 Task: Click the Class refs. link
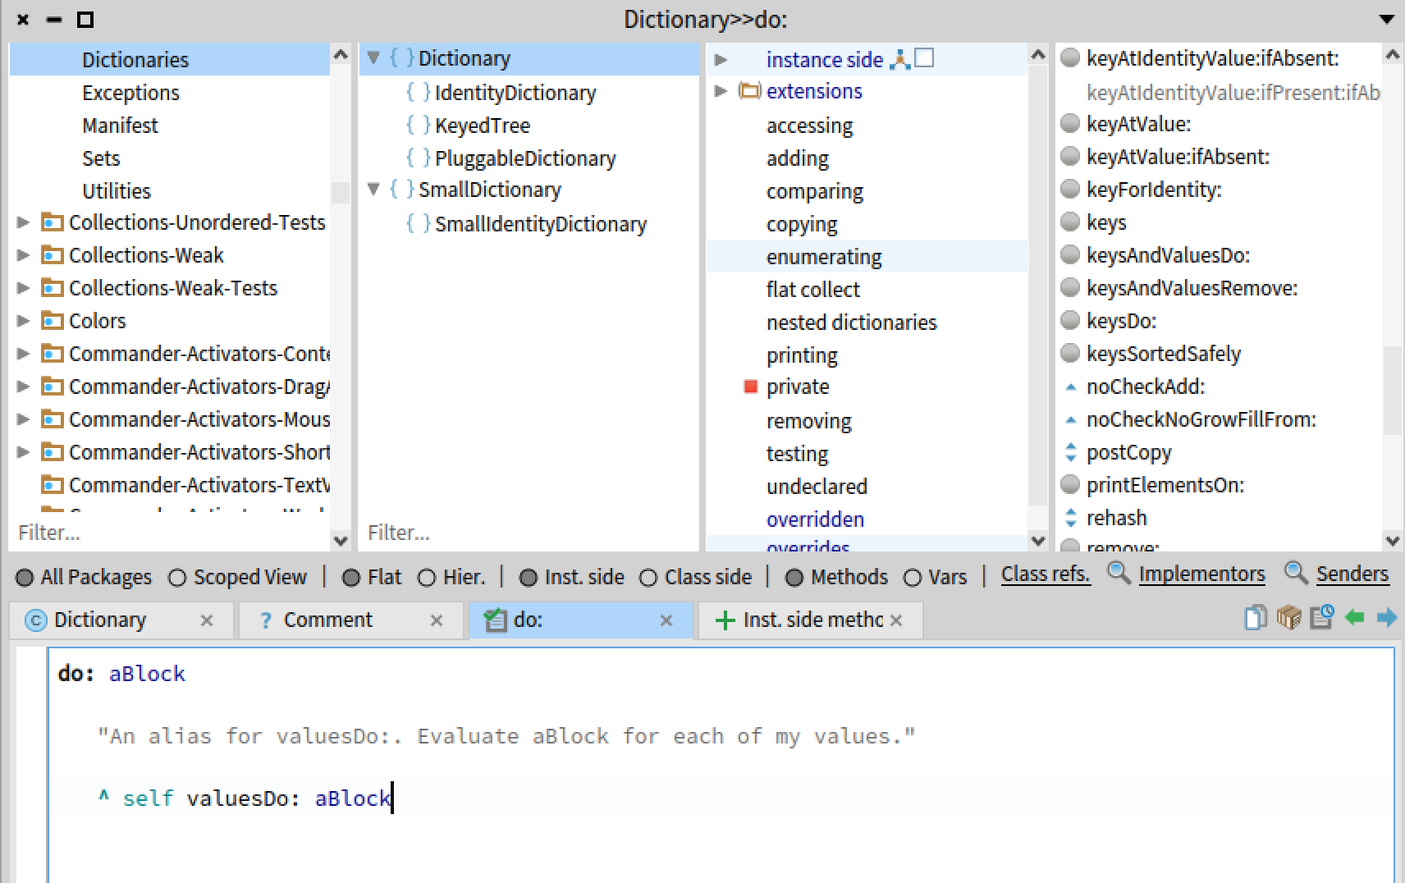pyautogui.click(x=1045, y=574)
